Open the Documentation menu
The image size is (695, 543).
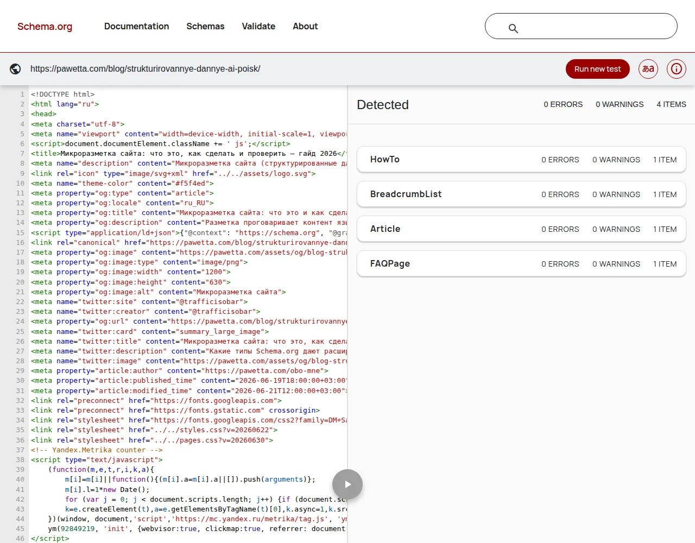click(136, 26)
